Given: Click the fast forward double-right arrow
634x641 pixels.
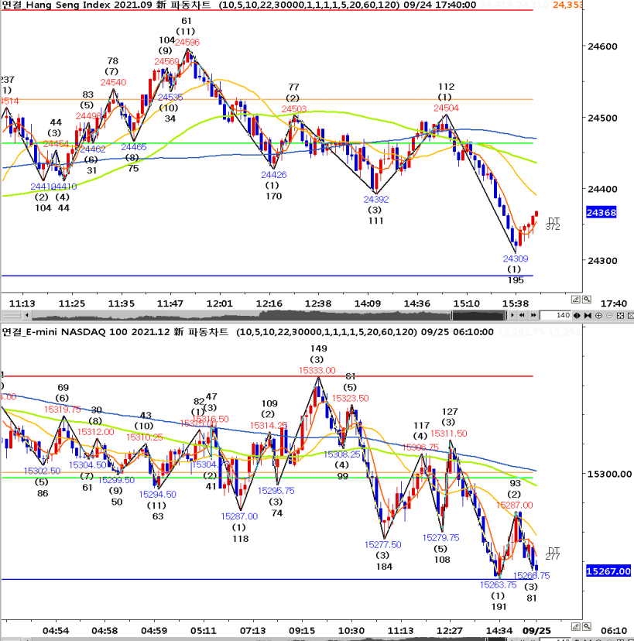Looking at the screenshot, I should 533,315.
